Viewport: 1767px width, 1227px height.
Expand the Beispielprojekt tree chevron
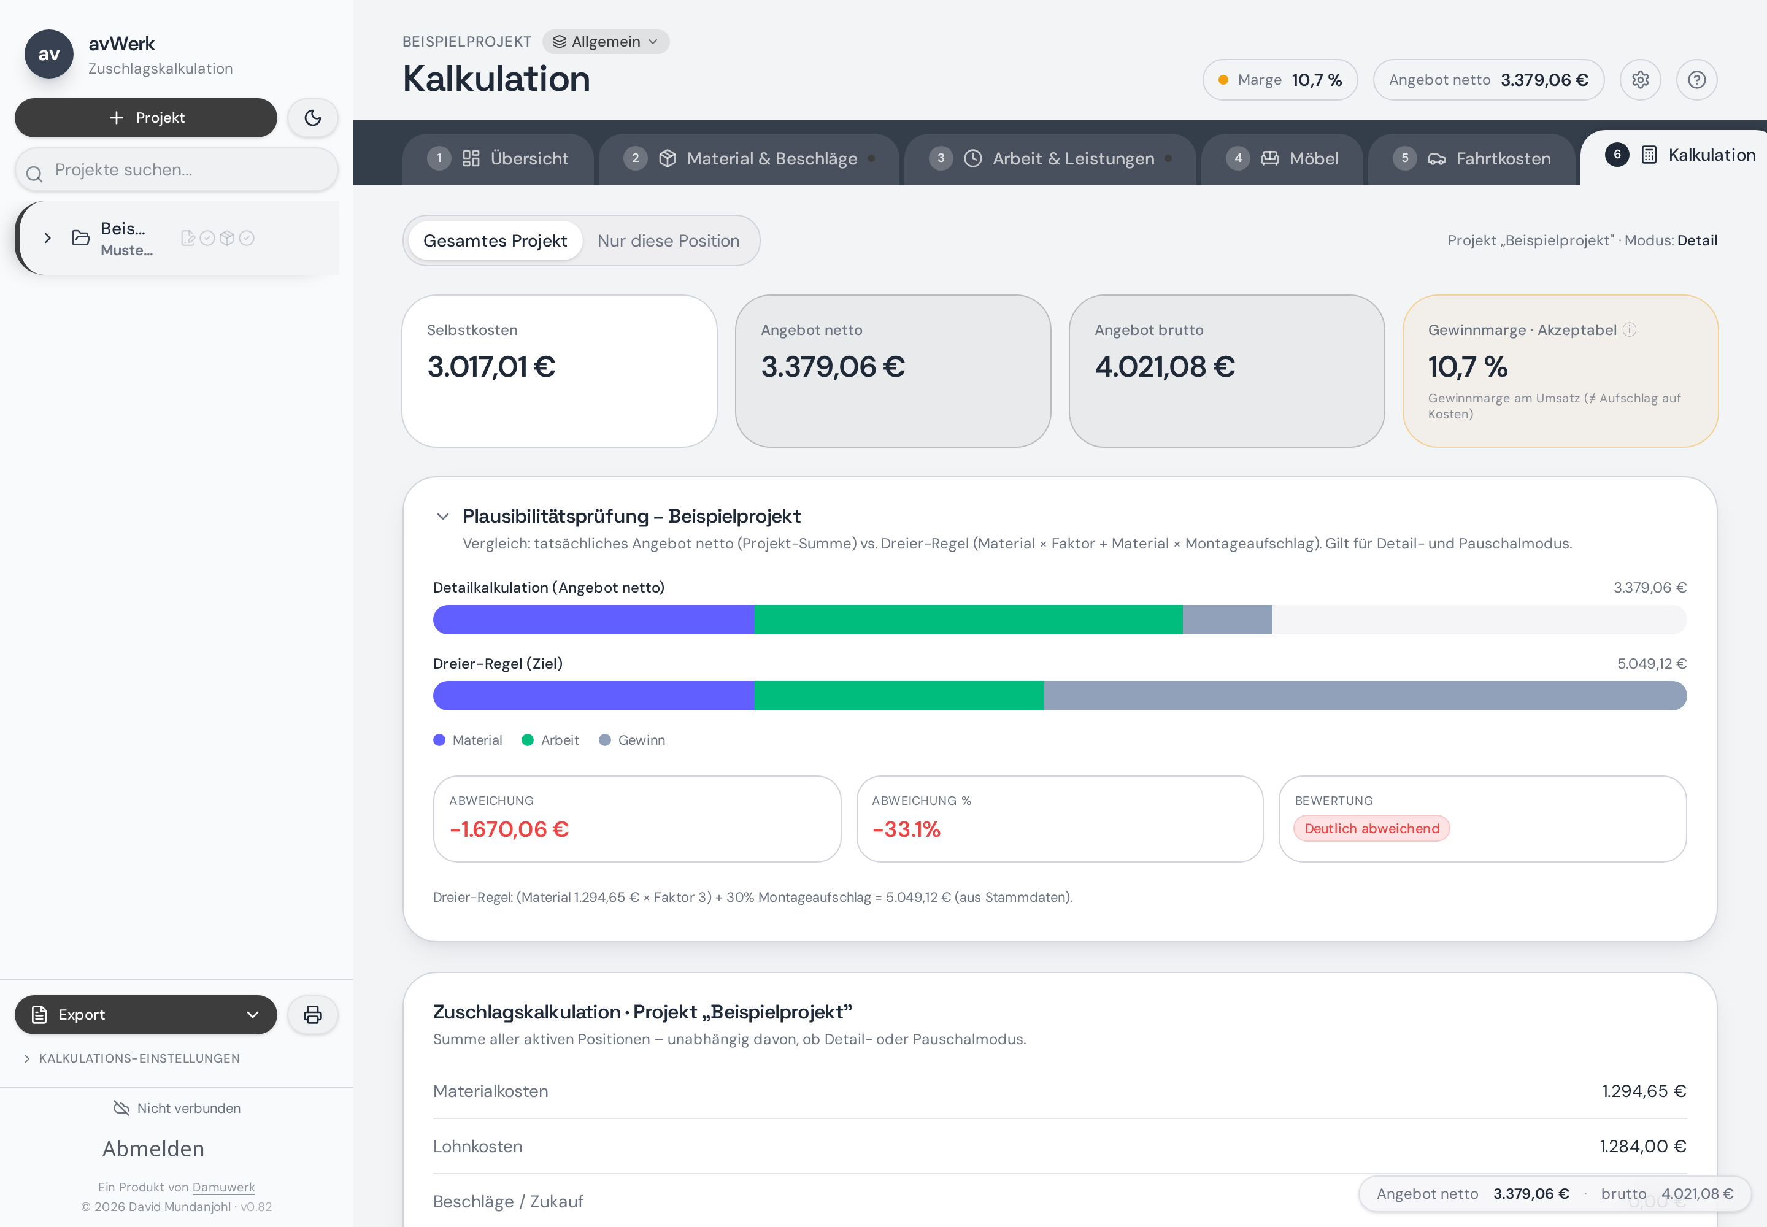[48, 238]
